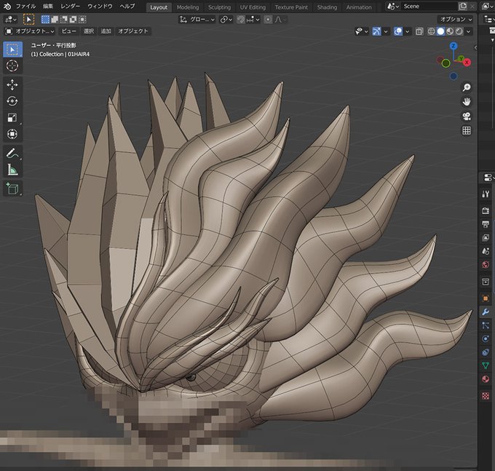Open the Scene properties tab icon
Image resolution: width=495 pixels, height=471 pixels.
(486, 251)
